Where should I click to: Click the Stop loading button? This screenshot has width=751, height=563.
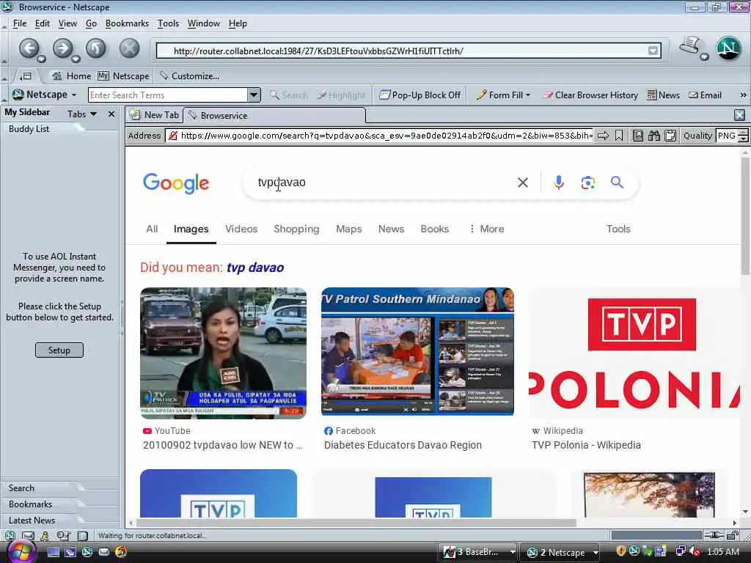[x=129, y=48]
